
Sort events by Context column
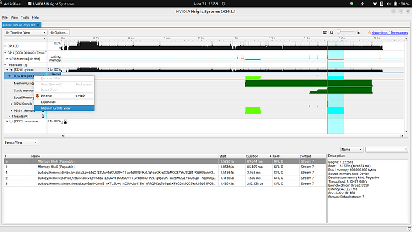tap(313, 156)
